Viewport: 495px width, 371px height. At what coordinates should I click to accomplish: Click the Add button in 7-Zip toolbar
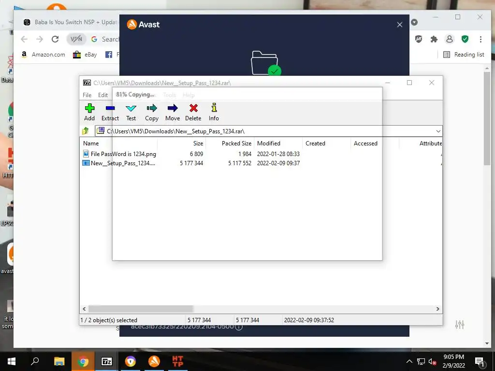coord(89,112)
